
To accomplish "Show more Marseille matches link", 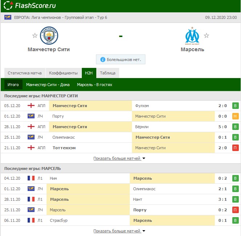I will point(117,231).
